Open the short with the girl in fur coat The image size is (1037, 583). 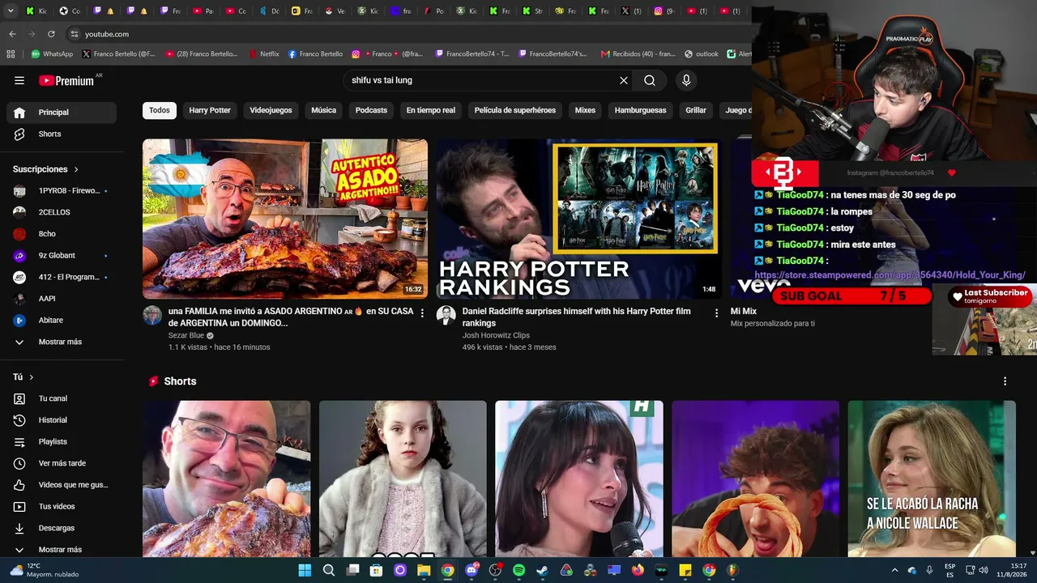(403, 479)
